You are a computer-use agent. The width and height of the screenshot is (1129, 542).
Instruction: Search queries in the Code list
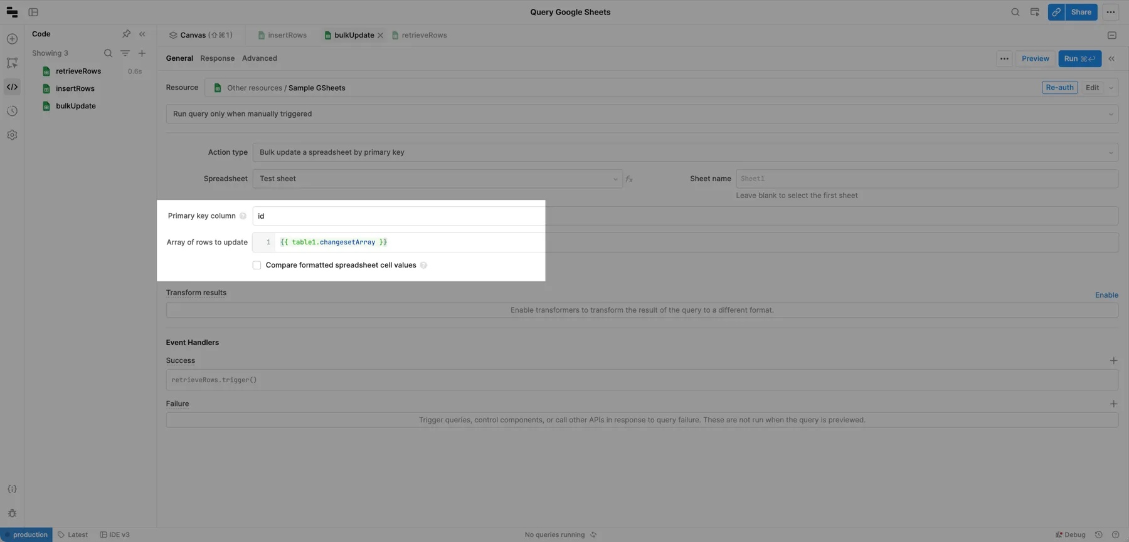(108, 53)
